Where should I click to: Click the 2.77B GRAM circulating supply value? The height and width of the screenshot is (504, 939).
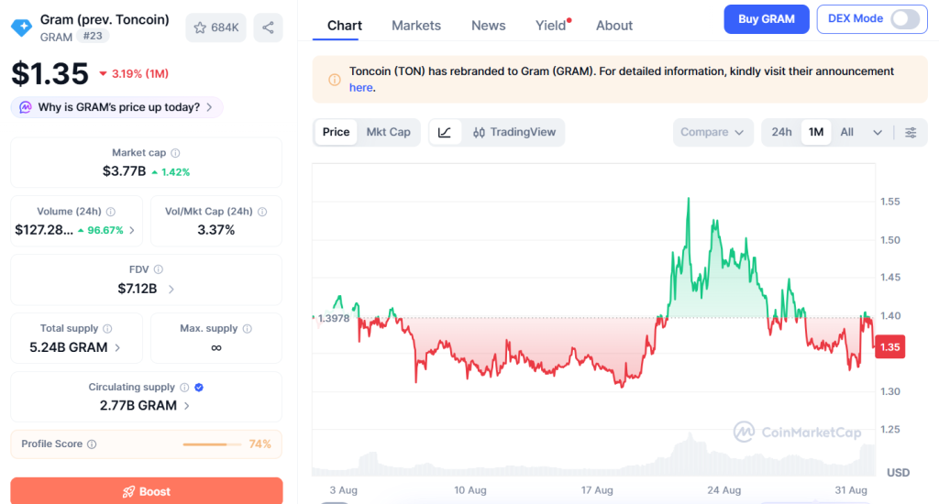tap(138, 406)
